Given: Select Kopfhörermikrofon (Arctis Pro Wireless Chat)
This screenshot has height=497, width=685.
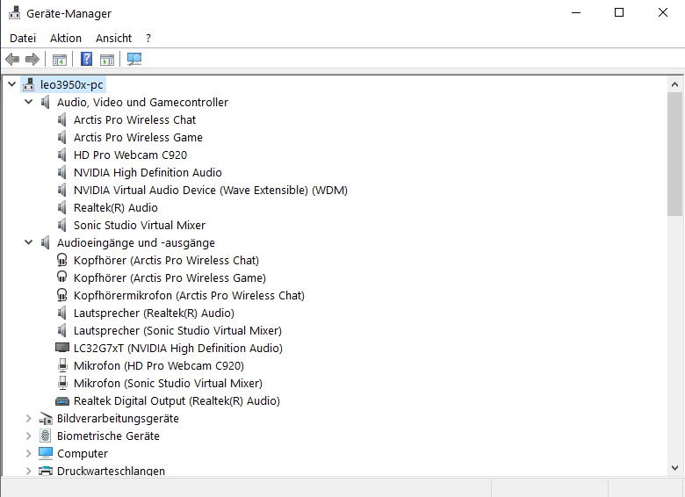Looking at the screenshot, I should [189, 295].
